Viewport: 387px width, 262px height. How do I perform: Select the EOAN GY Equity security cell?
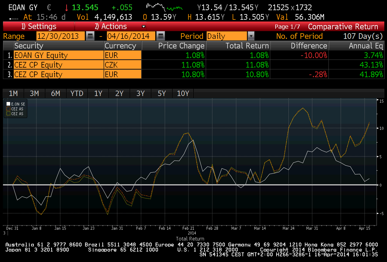pos(59,55)
